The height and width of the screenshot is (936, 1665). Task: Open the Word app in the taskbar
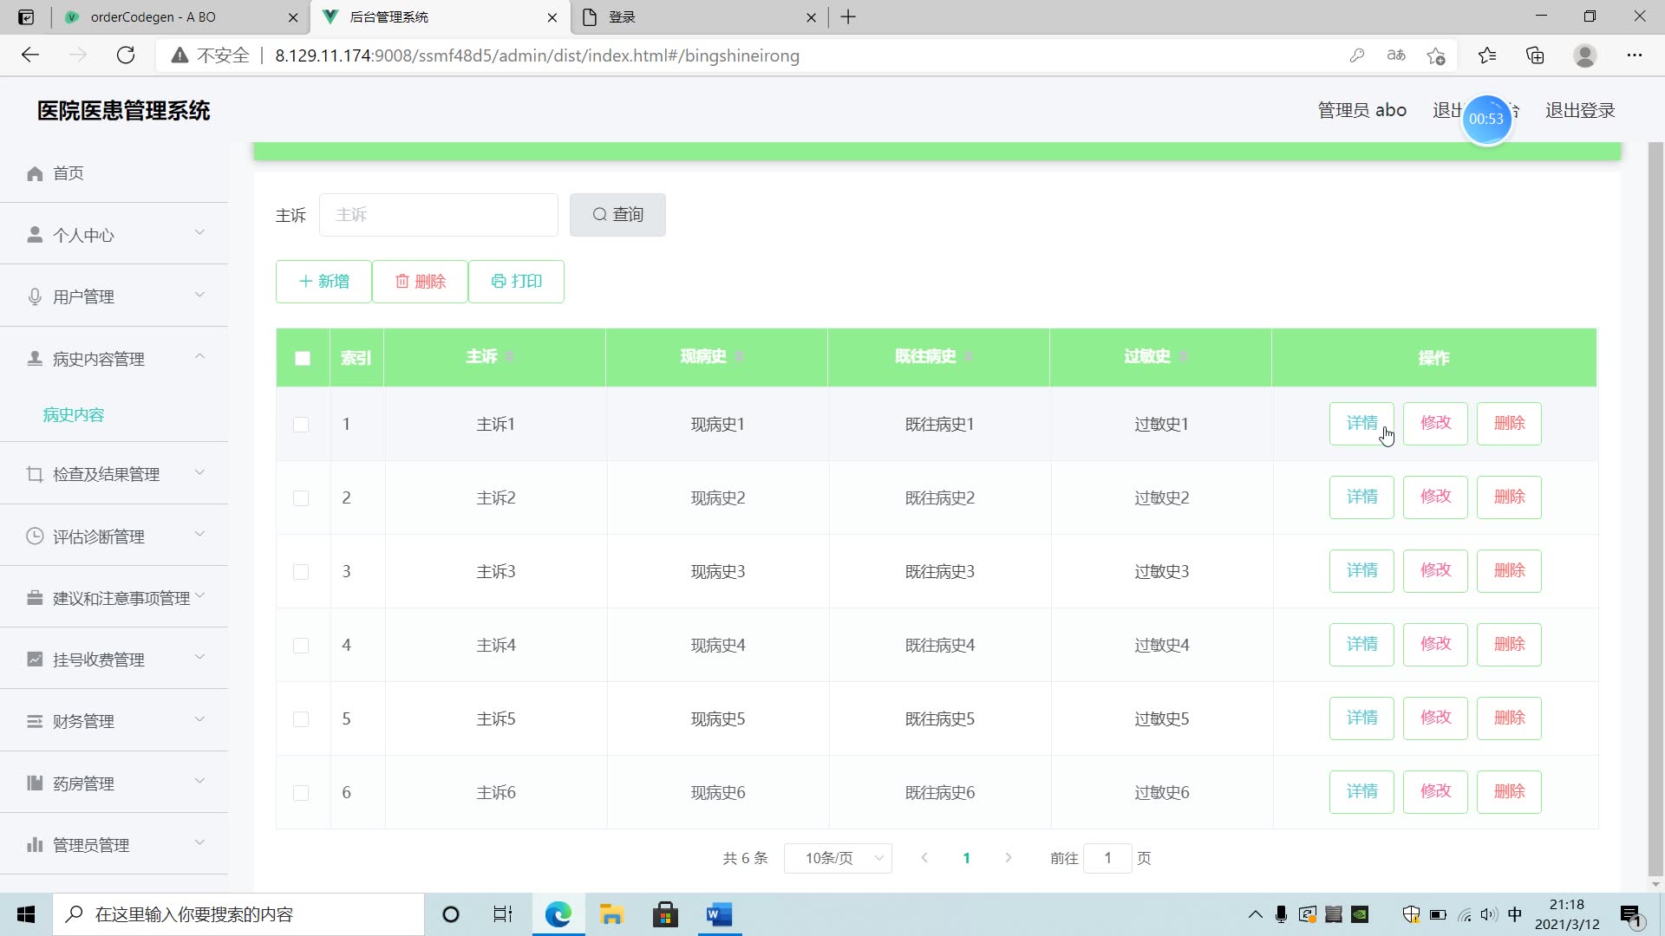click(x=719, y=914)
